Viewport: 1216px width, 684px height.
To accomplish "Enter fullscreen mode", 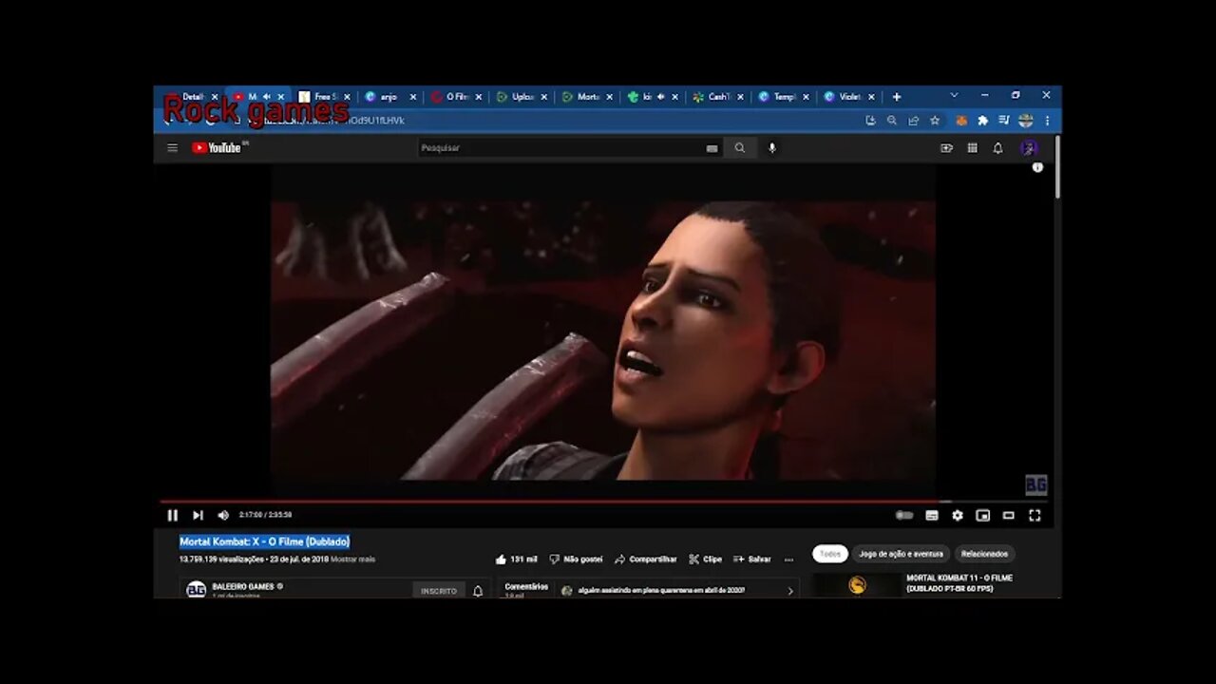I will (x=1035, y=515).
